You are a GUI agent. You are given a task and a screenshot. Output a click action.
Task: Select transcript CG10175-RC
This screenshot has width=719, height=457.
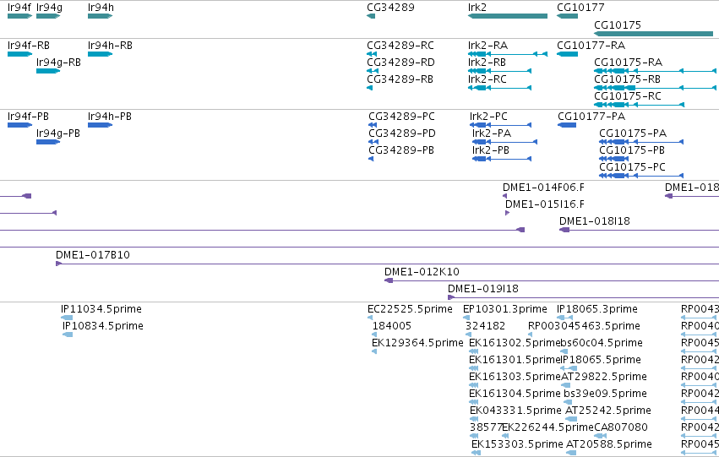[x=640, y=105]
